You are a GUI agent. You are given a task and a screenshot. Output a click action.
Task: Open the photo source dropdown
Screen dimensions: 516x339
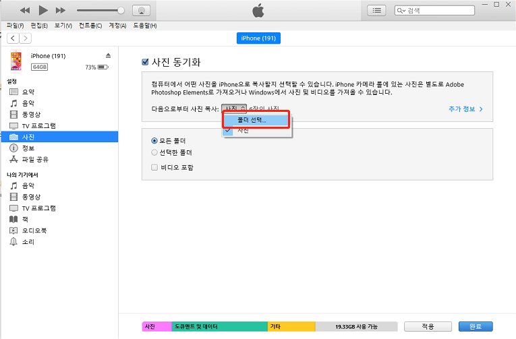(x=234, y=109)
